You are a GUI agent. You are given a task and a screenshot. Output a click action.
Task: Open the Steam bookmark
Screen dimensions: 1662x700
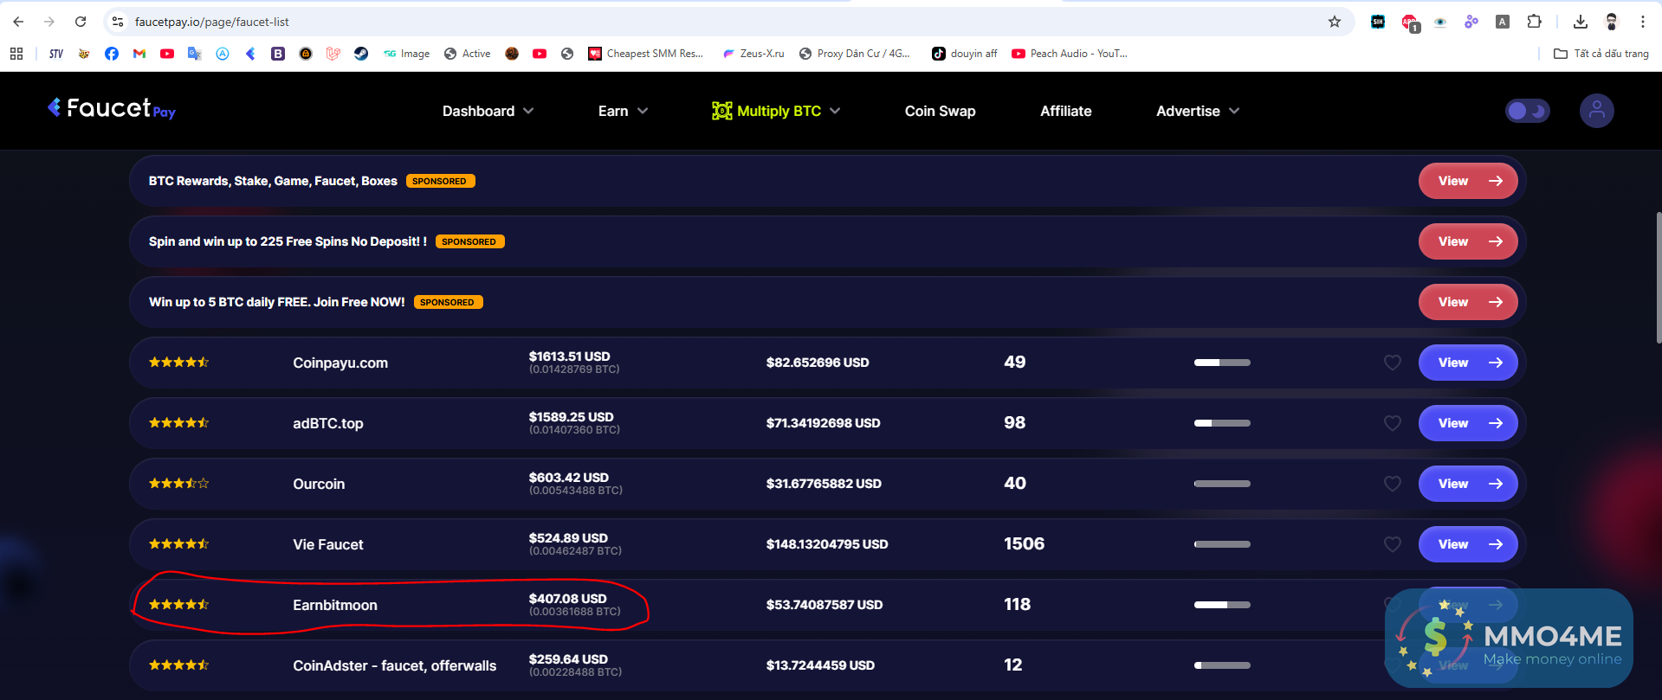(x=361, y=54)
